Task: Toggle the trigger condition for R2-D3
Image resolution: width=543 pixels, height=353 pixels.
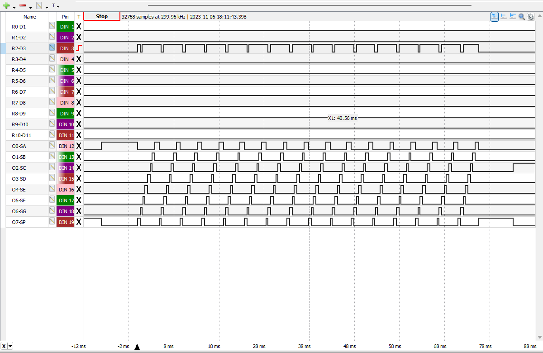Action: click(79, 48)
